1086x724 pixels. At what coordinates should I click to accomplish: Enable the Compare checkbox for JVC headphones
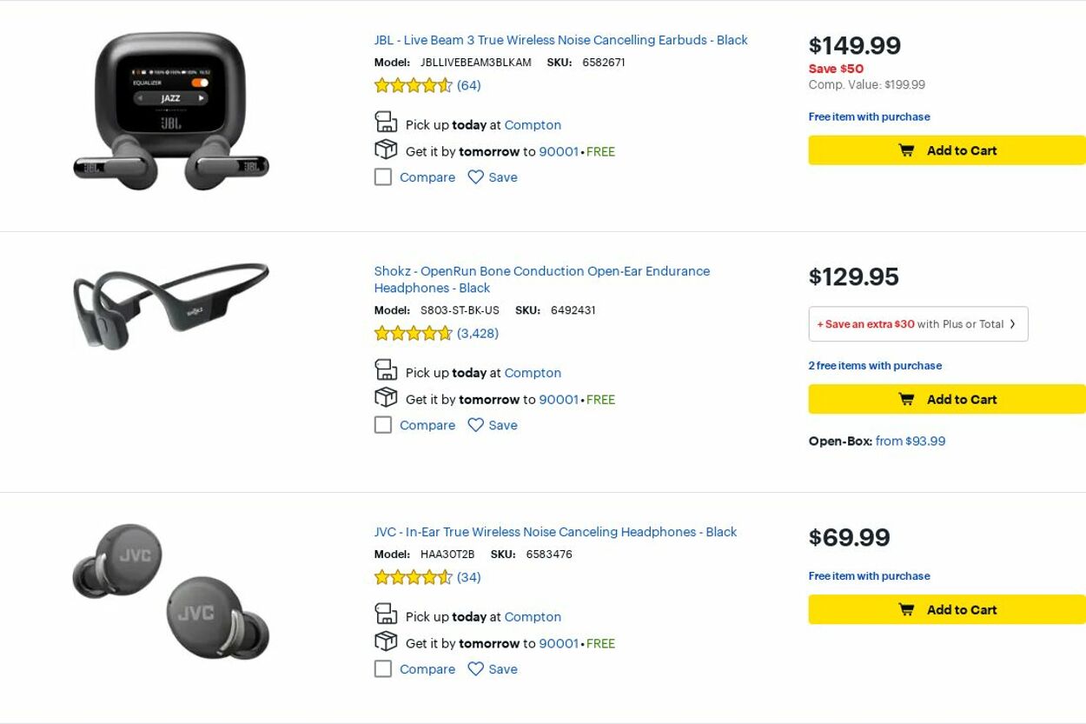coord(383,669)
